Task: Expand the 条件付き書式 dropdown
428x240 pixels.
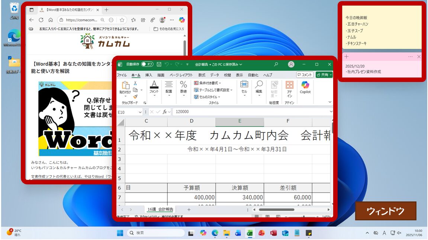Action: 207,83
